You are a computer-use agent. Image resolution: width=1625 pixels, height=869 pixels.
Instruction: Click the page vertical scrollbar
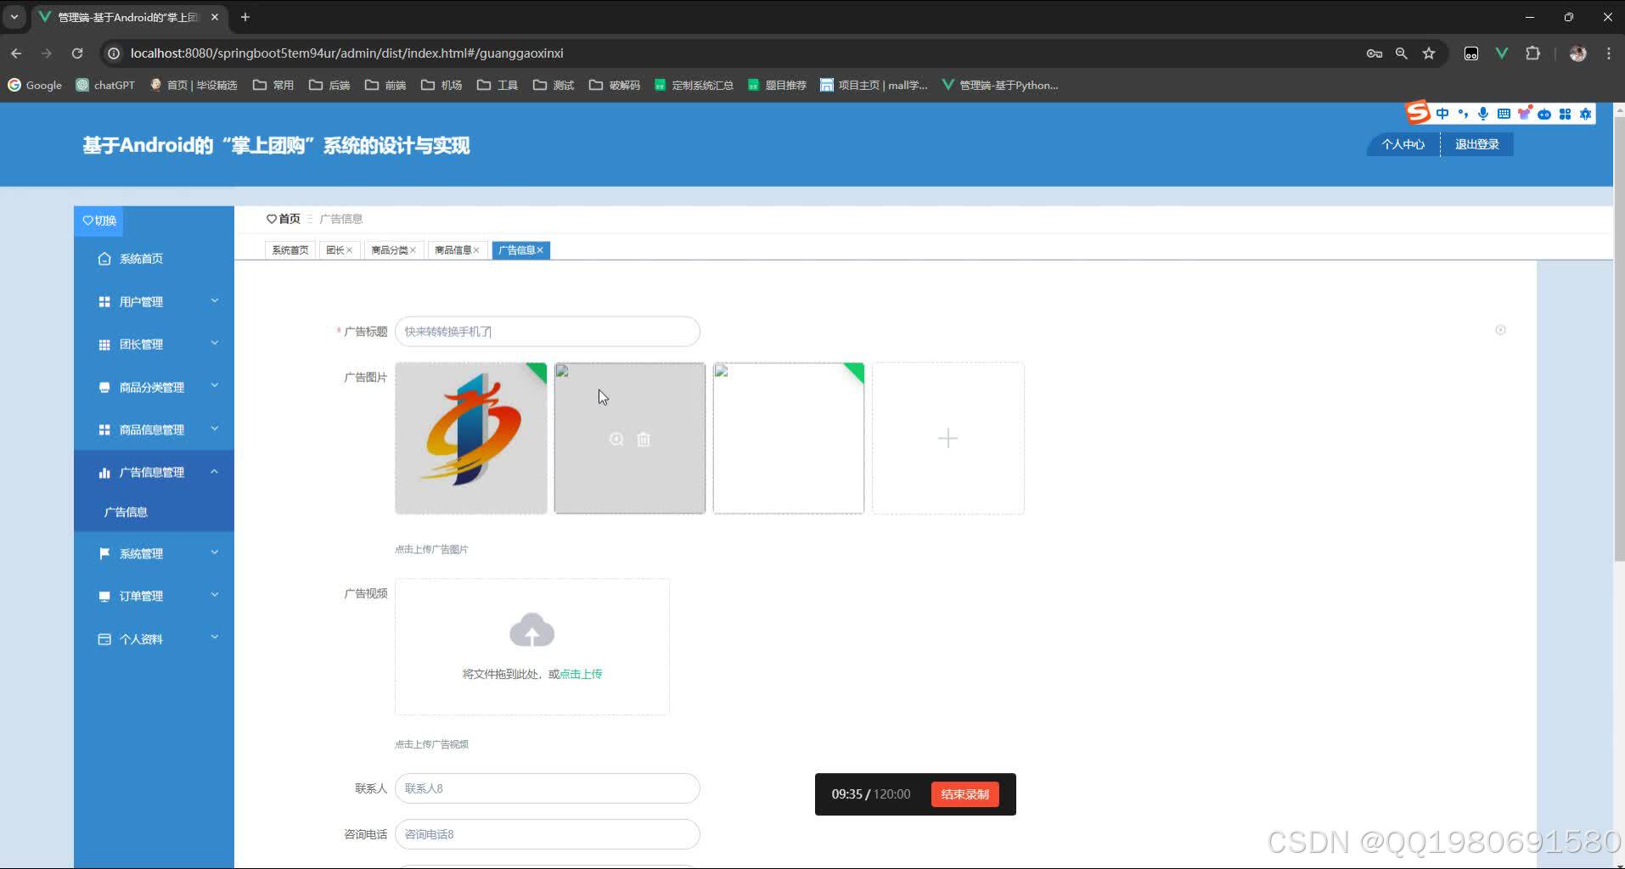coord(1619,339)
